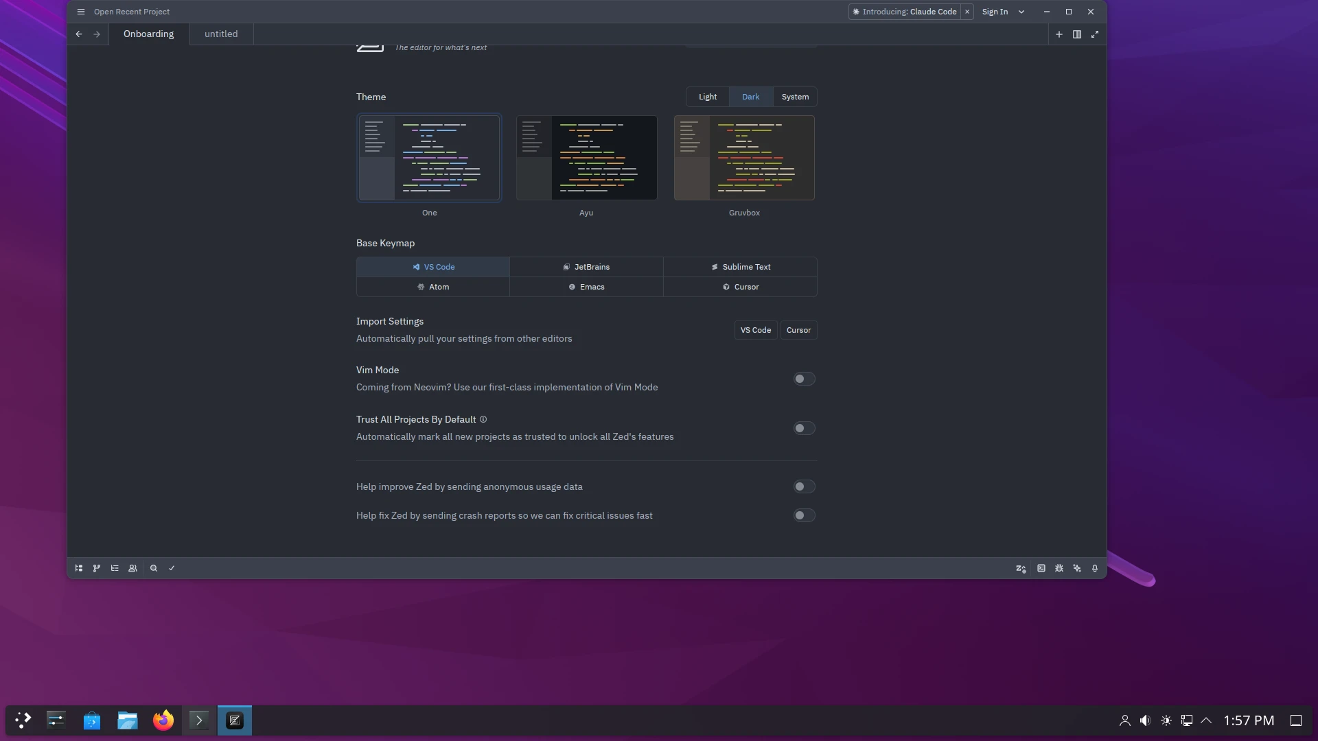Open the Collab panel people icon

[x=132, y=568]
